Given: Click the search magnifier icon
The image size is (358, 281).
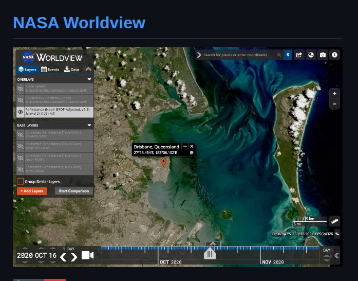Looking at the screenshot, I should click(x=279, y=55).
